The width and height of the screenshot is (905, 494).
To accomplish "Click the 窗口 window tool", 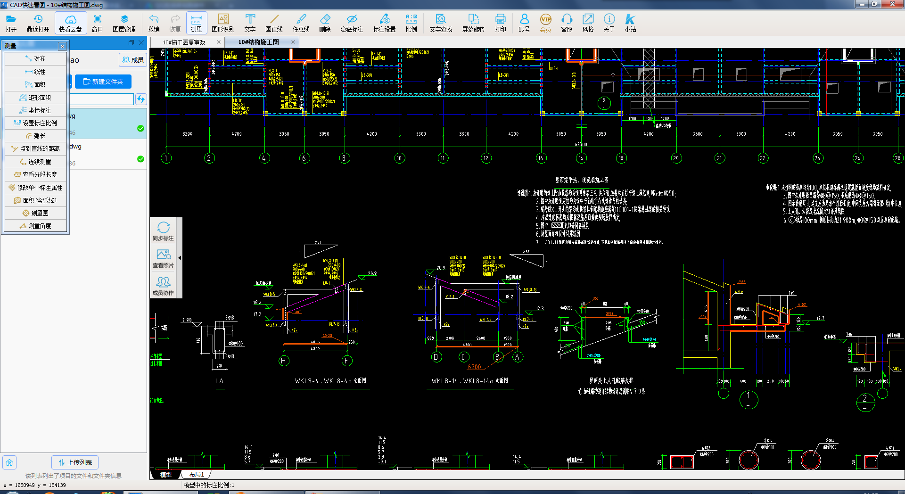I will [97, 23].
